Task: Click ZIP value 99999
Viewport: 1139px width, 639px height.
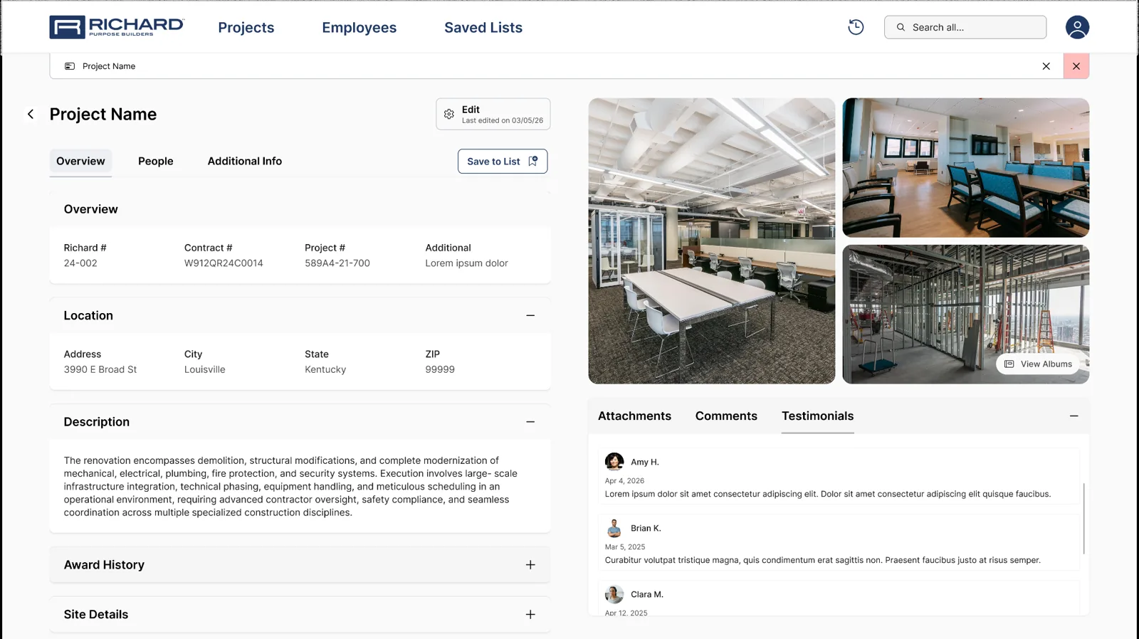Action: [x=440, y=369]
